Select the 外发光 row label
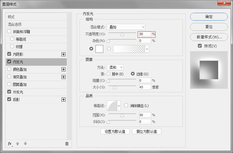Viewport: 233px width, 153px height. (18, 92)
